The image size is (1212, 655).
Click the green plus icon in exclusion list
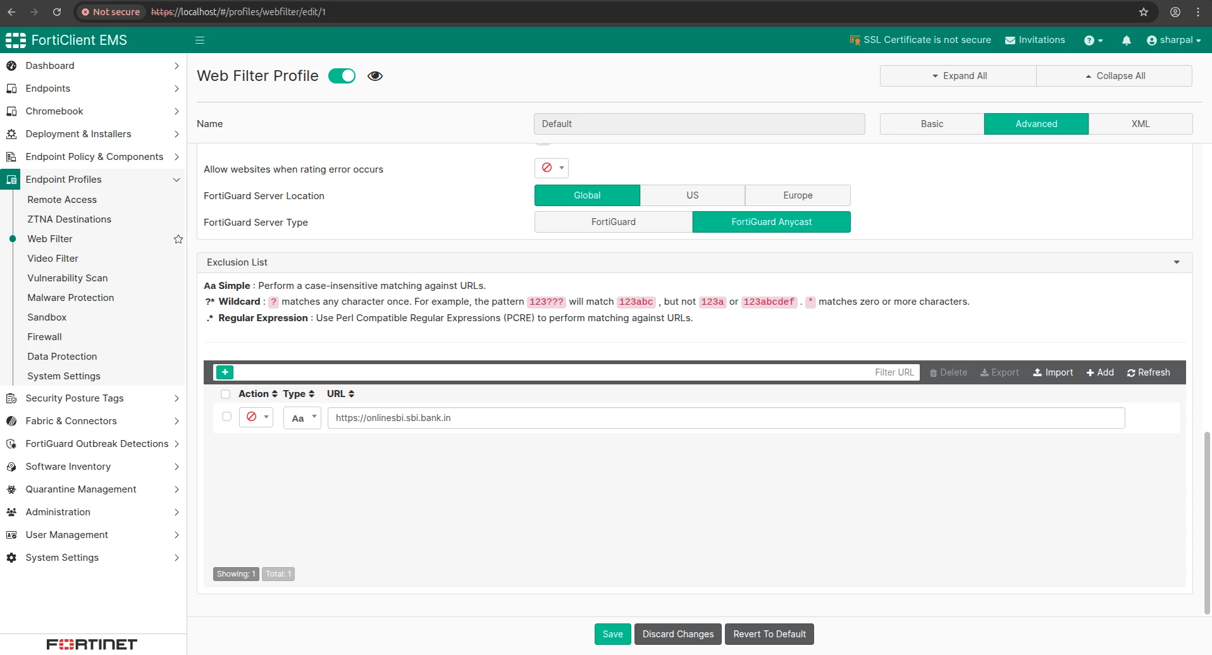tap(225, 372)
